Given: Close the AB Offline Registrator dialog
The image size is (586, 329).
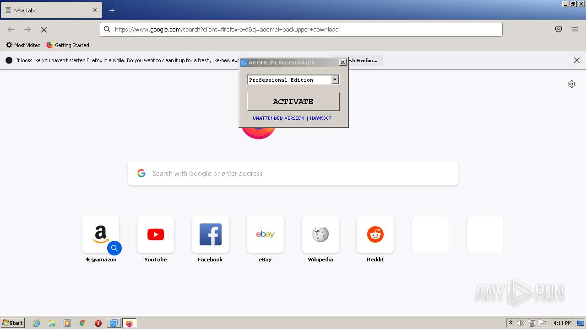Looking at the screenshot, I should 342,63.
